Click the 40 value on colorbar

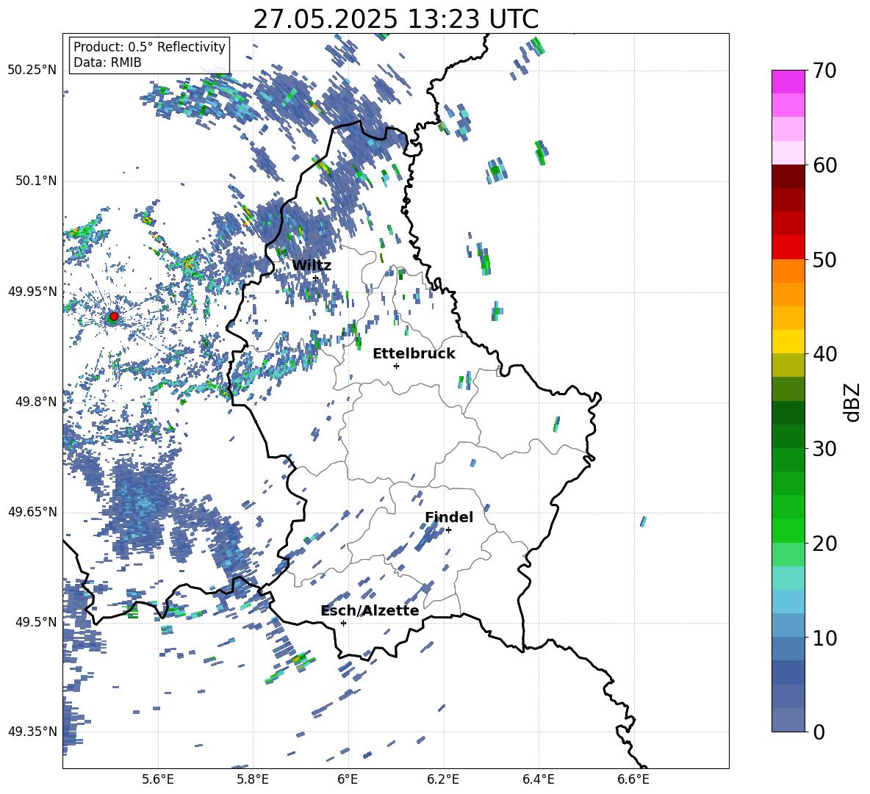coord(824,354)
